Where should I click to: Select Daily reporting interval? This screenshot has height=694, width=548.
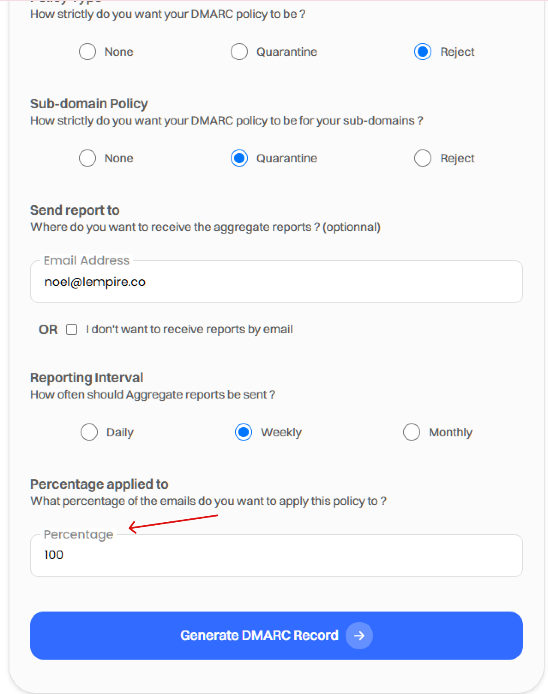[89, 432]
